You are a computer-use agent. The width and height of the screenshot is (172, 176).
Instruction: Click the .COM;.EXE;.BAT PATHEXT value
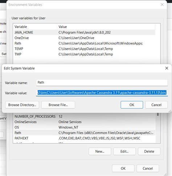(x=99, y=138)
